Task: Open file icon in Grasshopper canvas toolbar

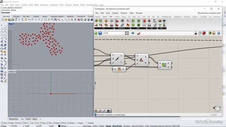Action: pyautogui.click(x=96, y=33)
